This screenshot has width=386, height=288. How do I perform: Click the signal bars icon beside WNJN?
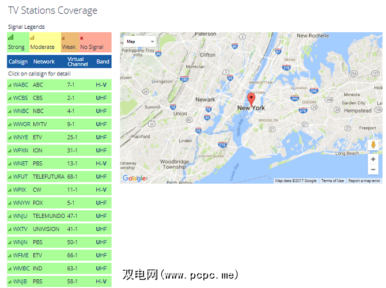tap(10, 242)
